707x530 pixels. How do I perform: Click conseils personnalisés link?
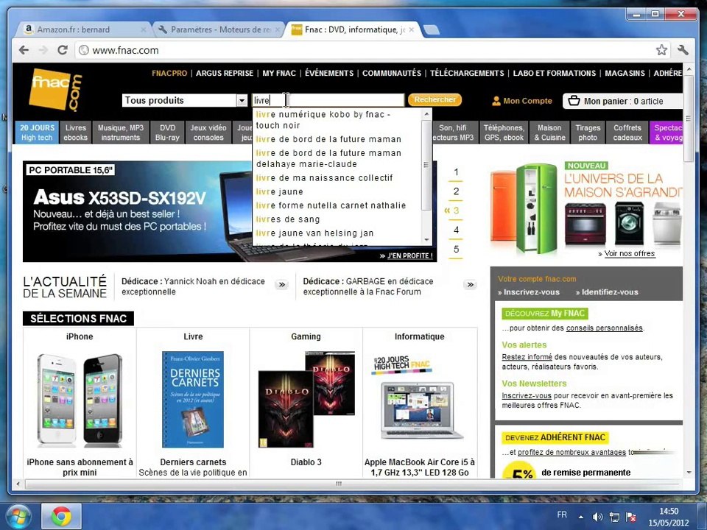tap(604, 328)
